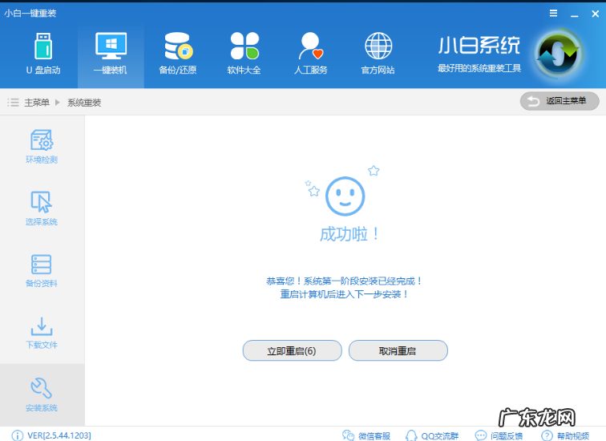The image size is (606, 441).
Task: Click 最好用的系统重装工具 slogan text
Action: coord(479,68)
